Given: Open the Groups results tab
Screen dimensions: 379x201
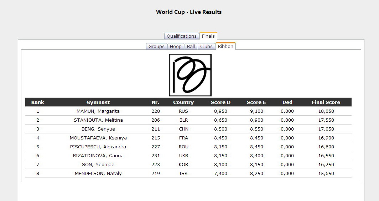Looking at the screenshot, I should tap(156, 46).
